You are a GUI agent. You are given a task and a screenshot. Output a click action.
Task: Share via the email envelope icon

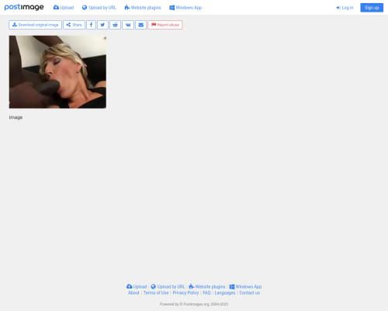click(140, 25)
